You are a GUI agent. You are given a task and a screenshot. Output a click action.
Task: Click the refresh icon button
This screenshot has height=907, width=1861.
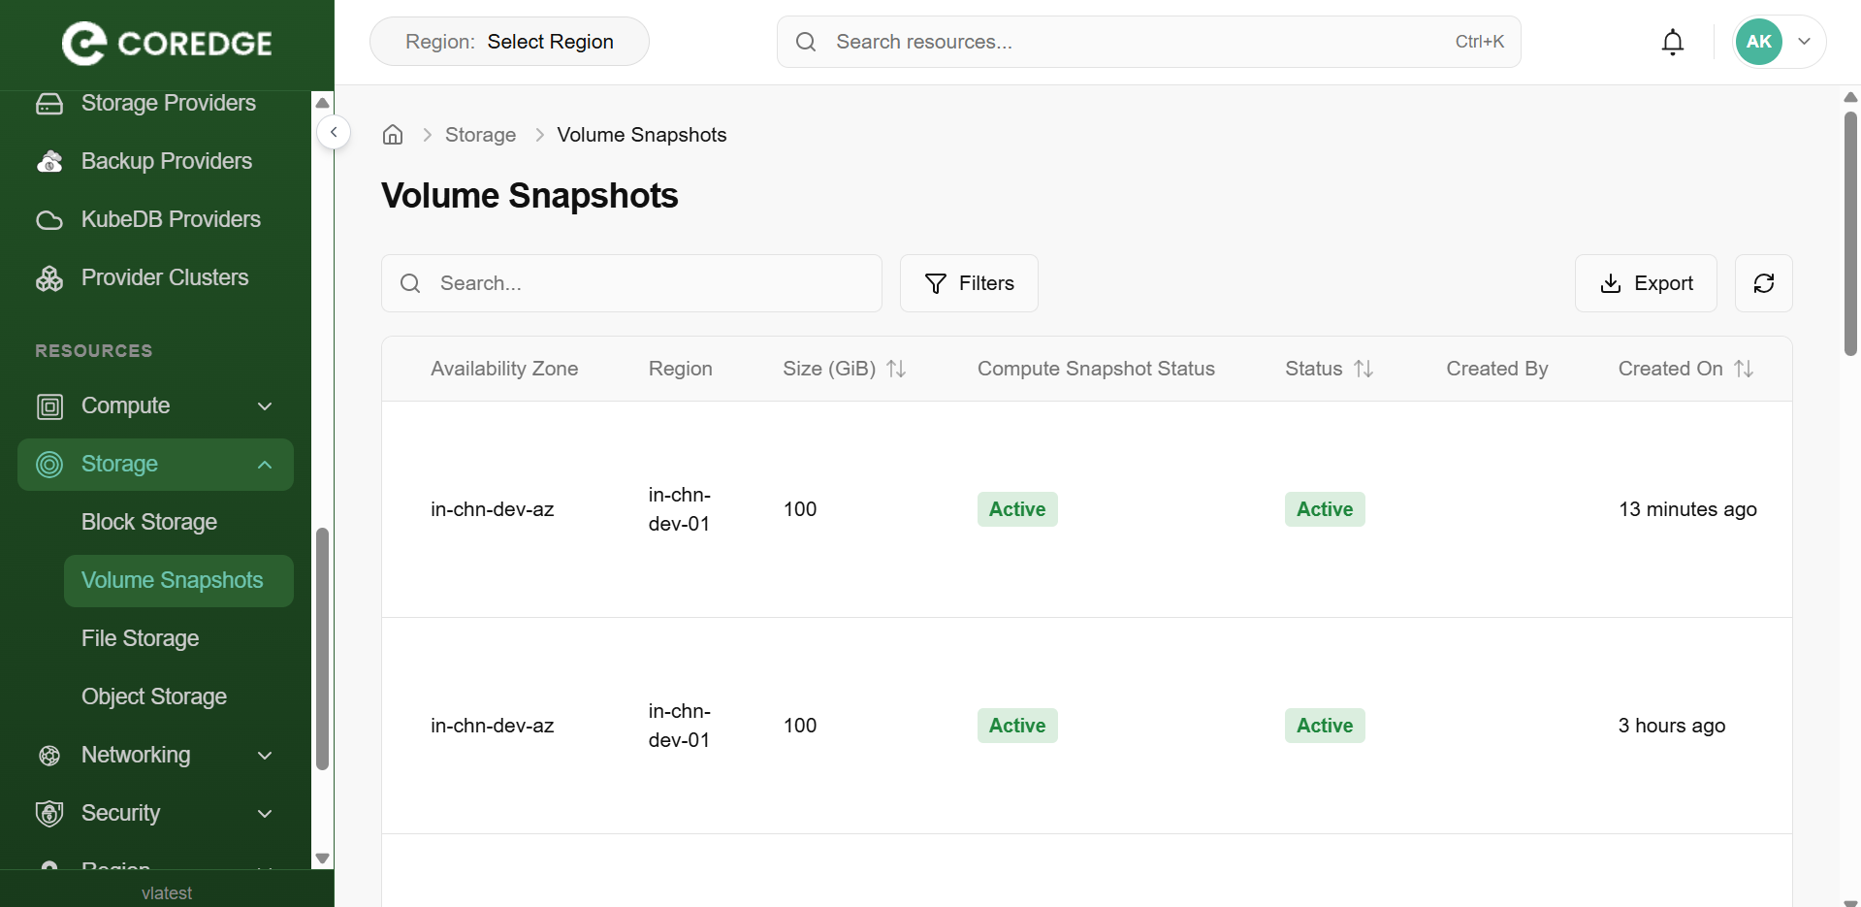coord(1763,283)
